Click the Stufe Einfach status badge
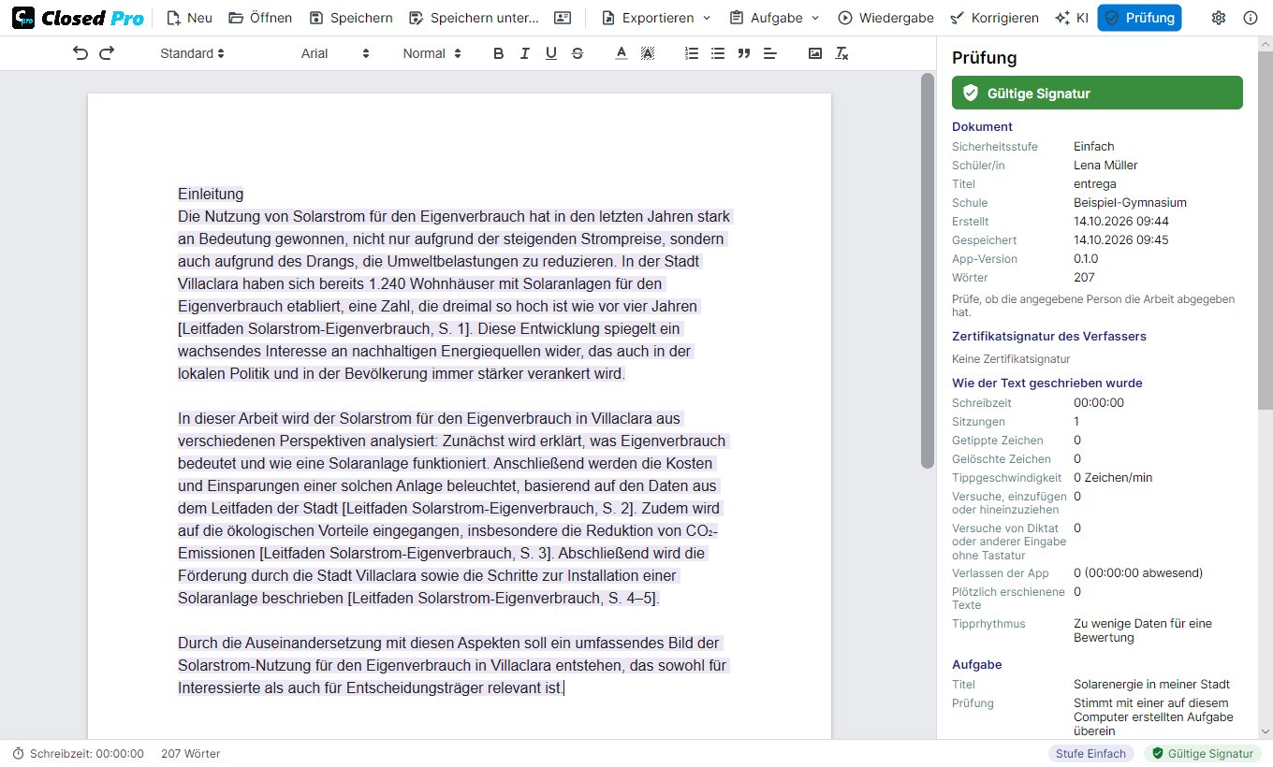The width and height of the screenshot is (1273, 767). click(1091, 753)
